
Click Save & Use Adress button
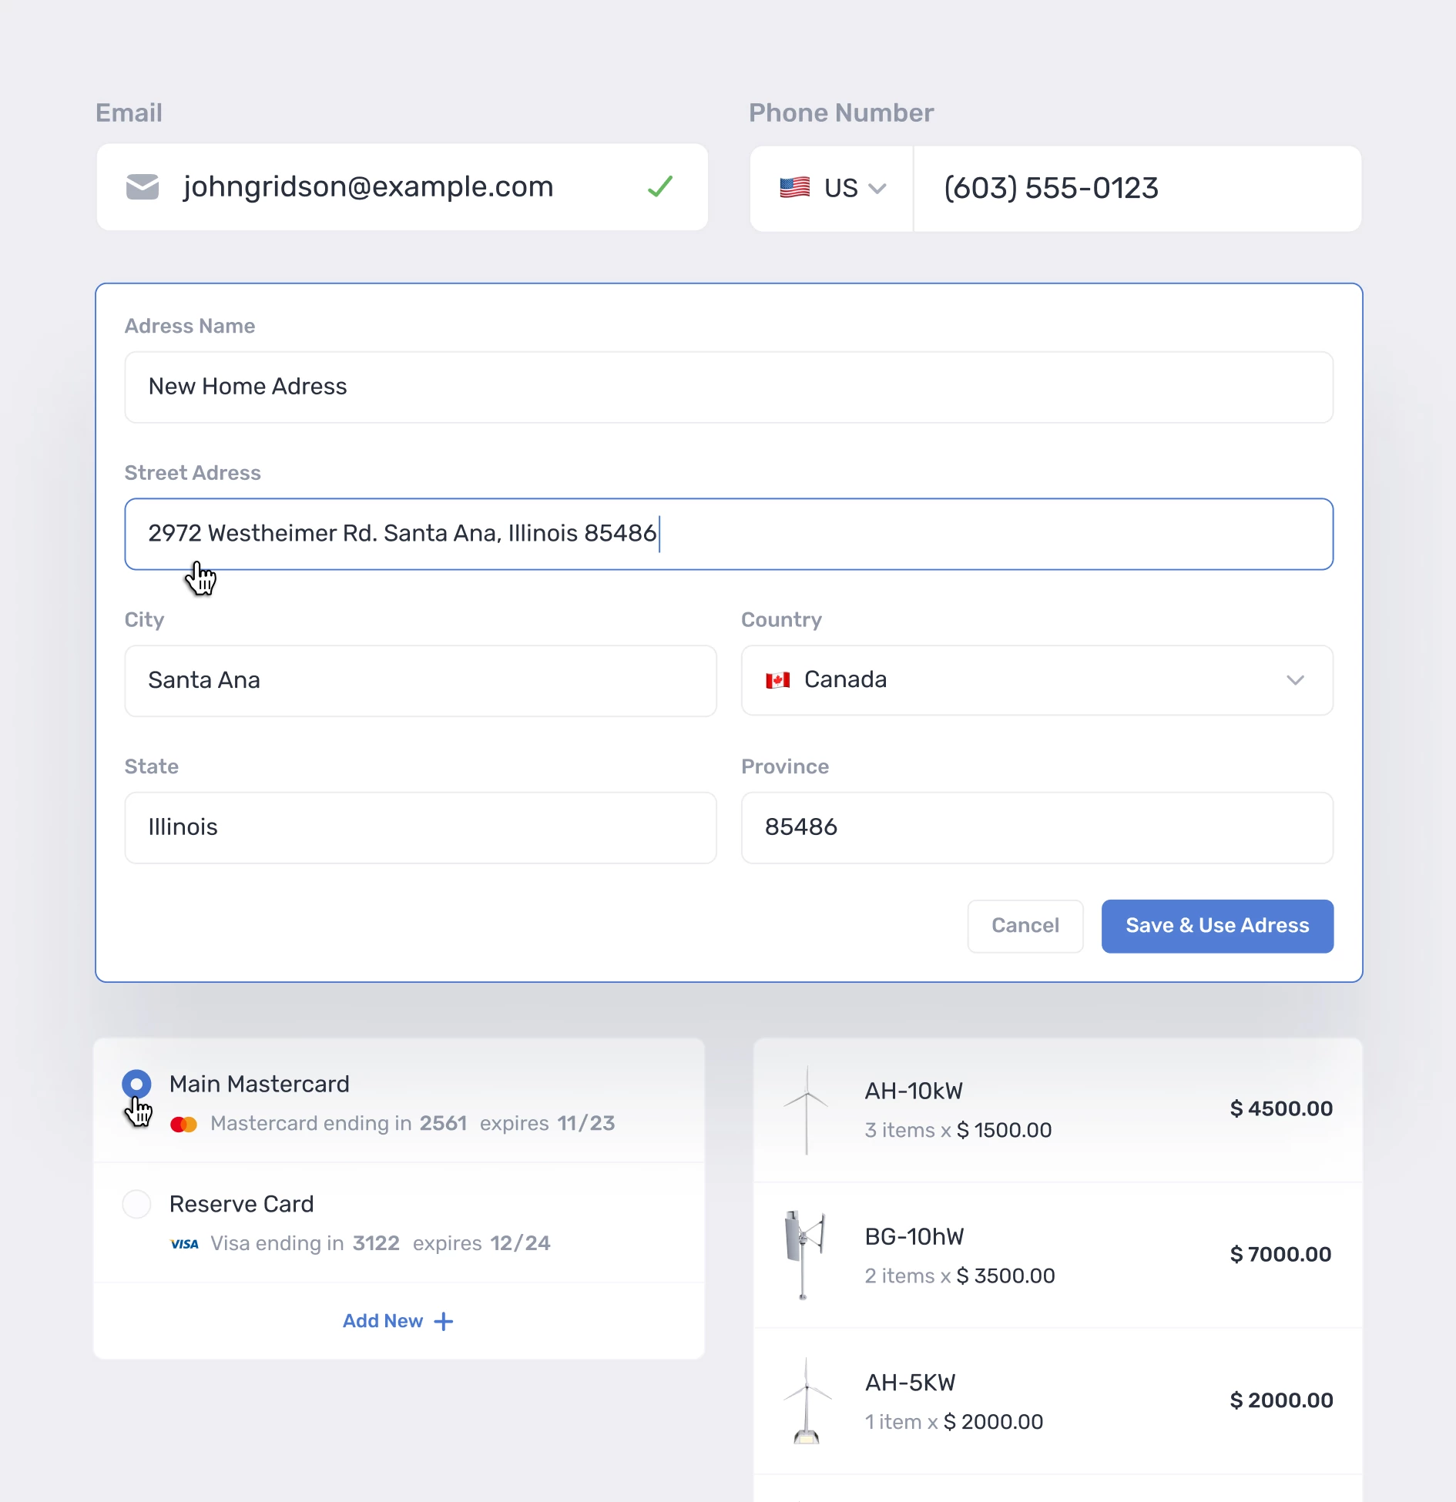tap(1217, 926)
